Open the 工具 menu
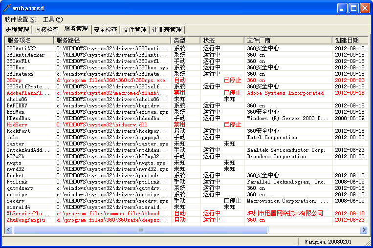Viewport: 373px width, 248px height. tap(52, 20)
